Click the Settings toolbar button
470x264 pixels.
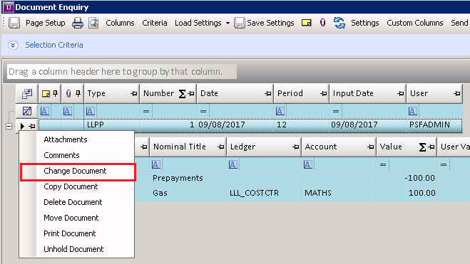point(364,23)
